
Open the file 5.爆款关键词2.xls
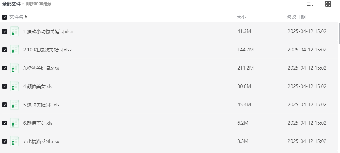(41, 105)
